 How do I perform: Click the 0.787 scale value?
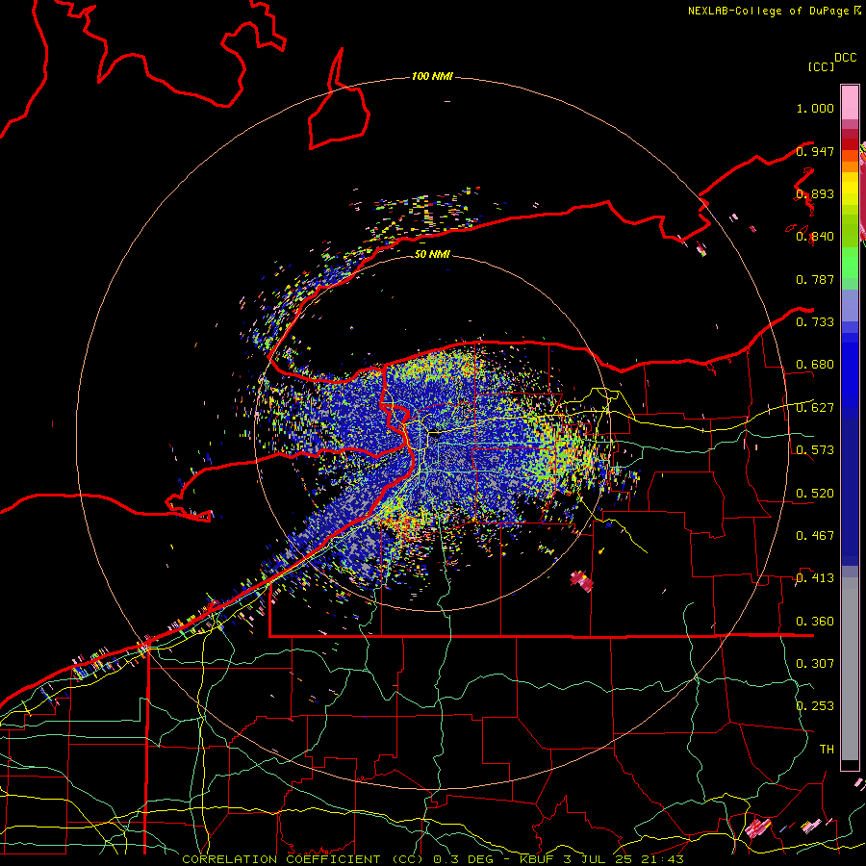pyautogui.click(x=815, y=279)
